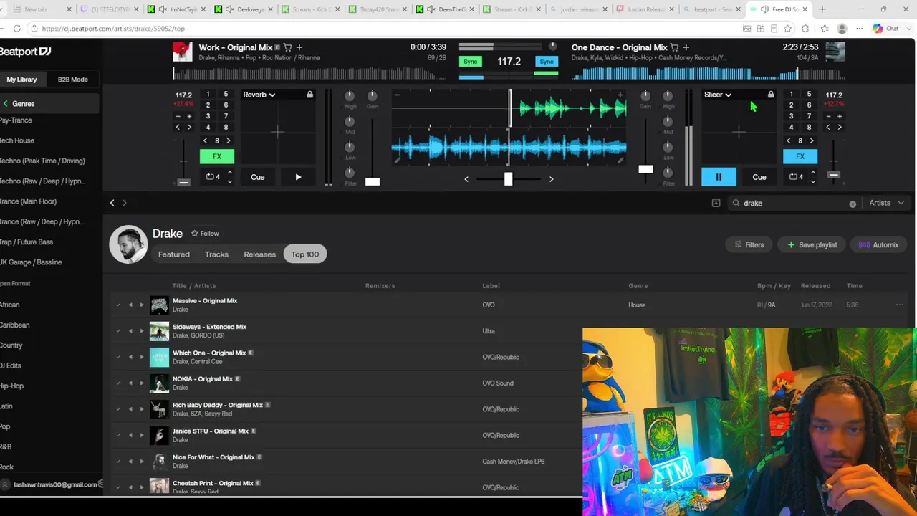Click the right deck tempo slider handle
This screenshot has width=917, height=516.
[x=833, y=175]
